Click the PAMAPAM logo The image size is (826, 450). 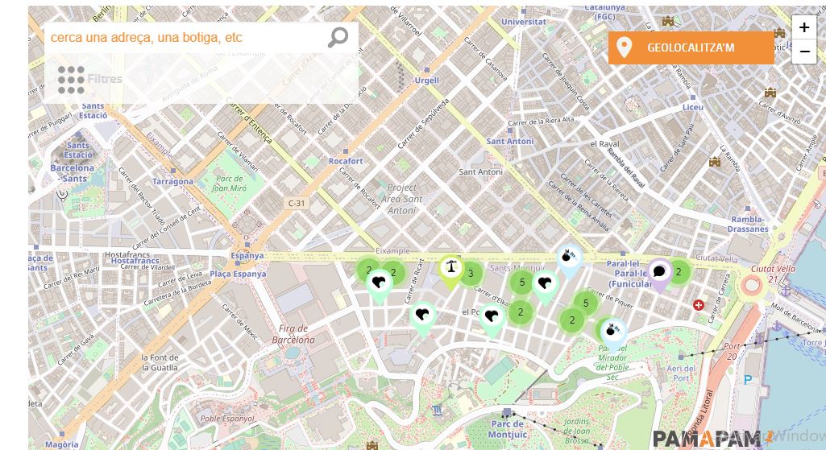[x=713, y=439]
